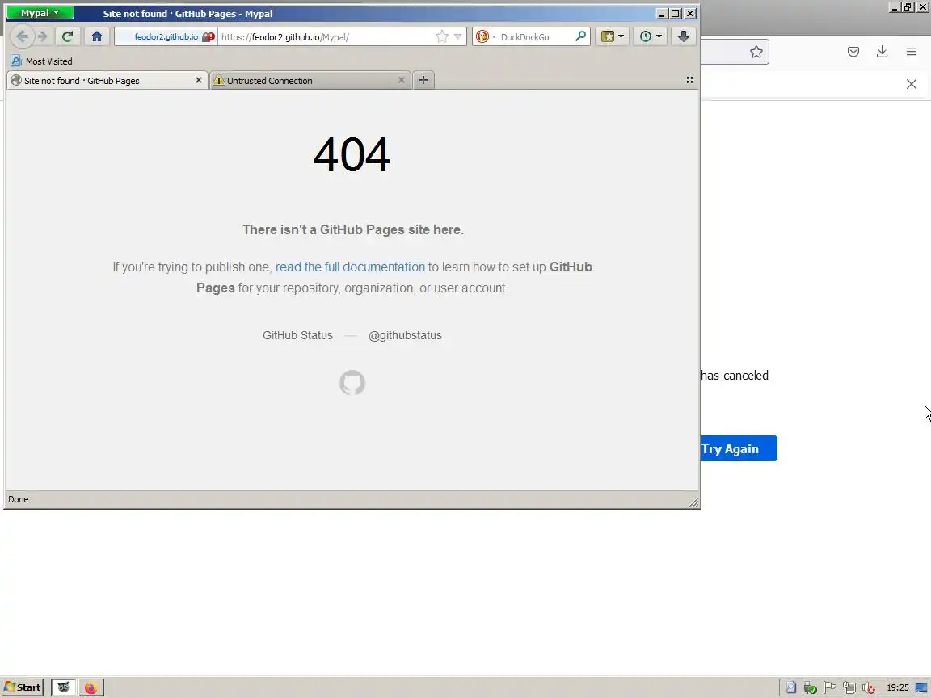The width and height of the screenshot is (931, 698).
Task: Reload the current page
Action: (68, 37)
